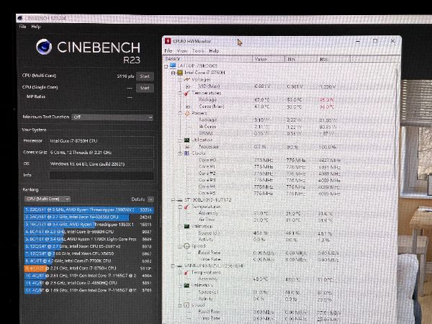Click the 5110 pts multi core score
432x324 pixels.
tap(125, 76)
